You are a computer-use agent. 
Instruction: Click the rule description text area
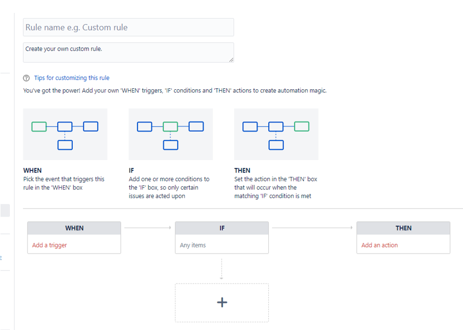pyautogui.click(x=128, y=52)
